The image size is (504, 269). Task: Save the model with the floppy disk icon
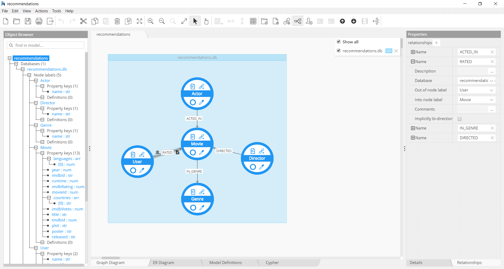click(x=28, y=21)
